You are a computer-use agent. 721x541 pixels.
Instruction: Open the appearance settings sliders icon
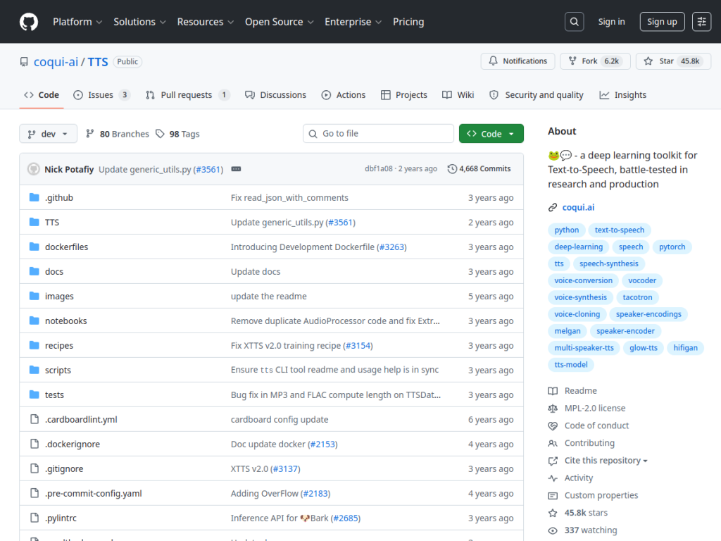[702, 22]
